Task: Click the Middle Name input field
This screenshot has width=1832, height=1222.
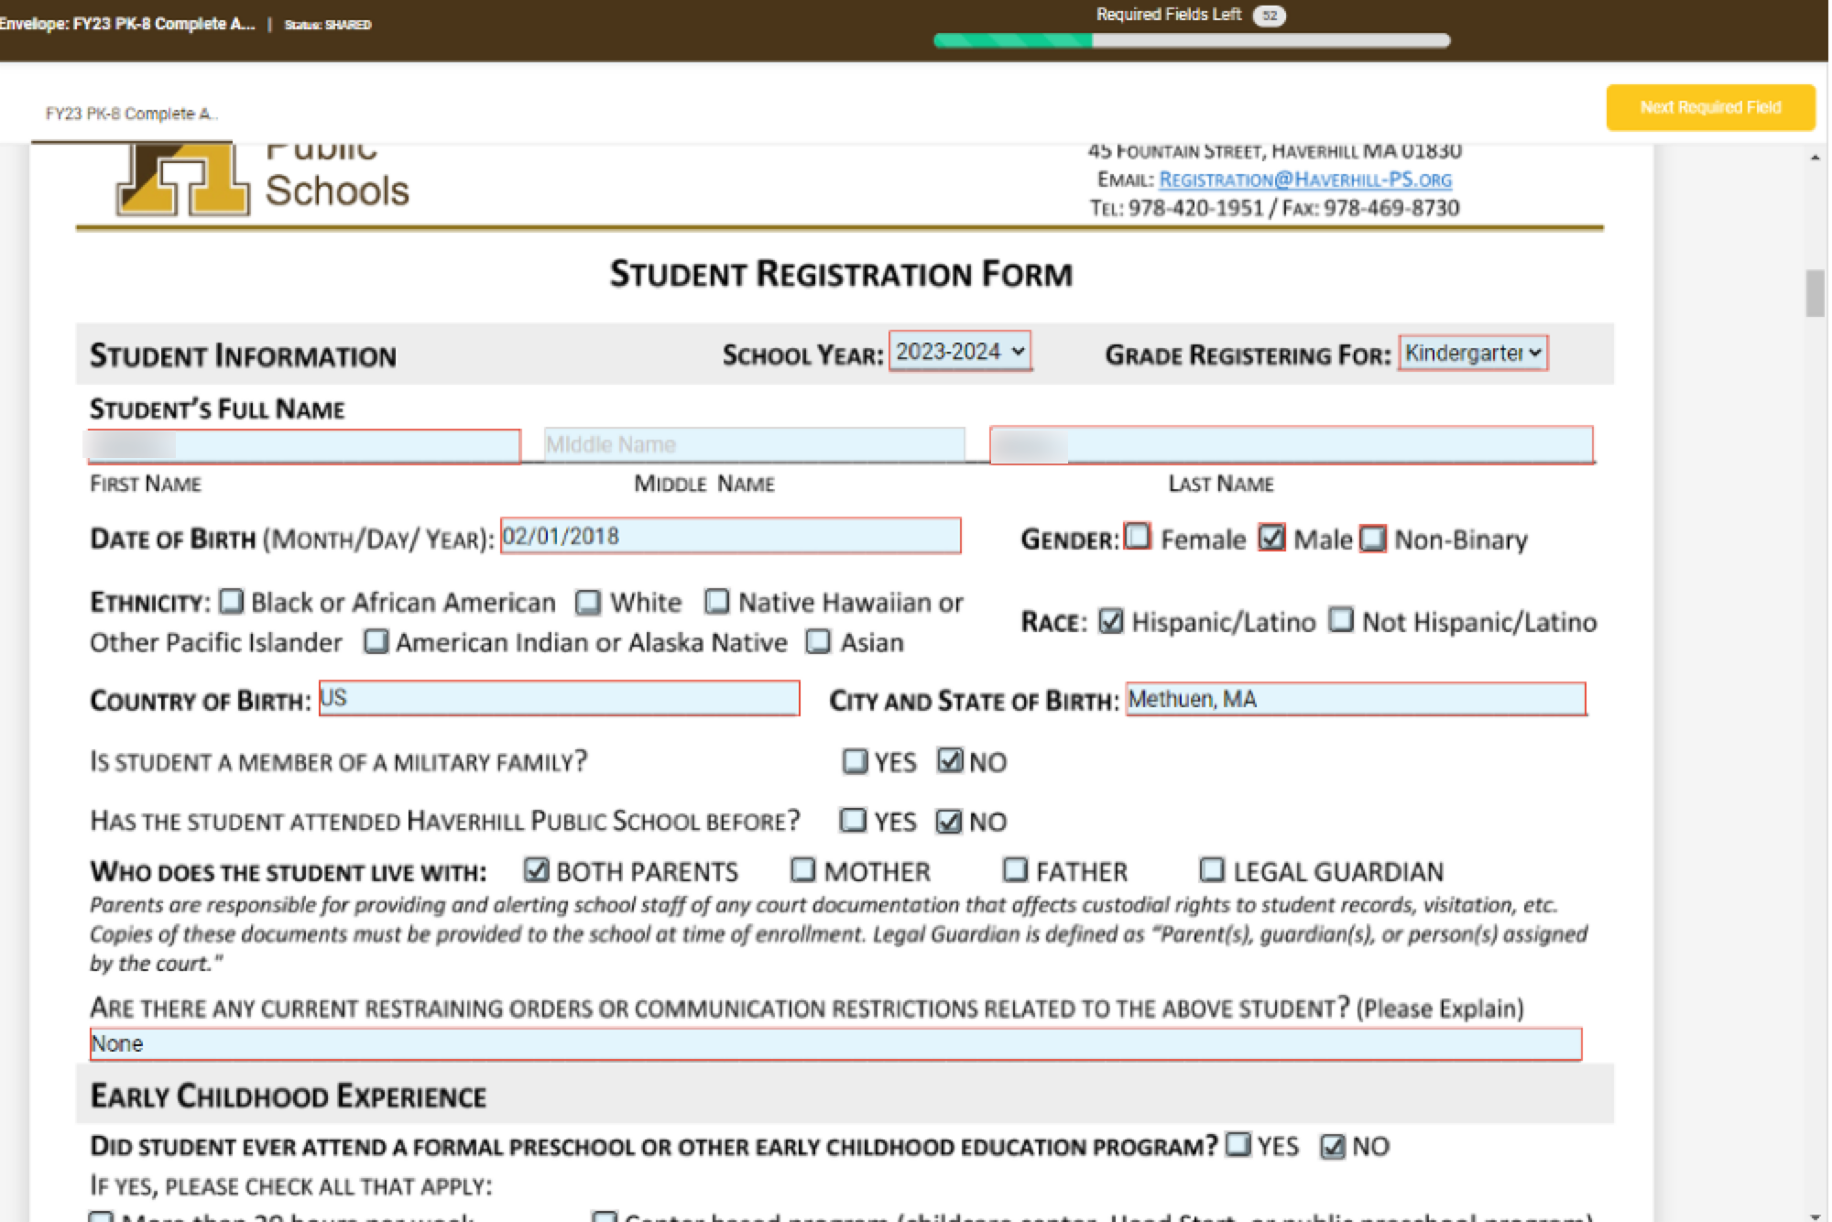Action: point(753,444)
